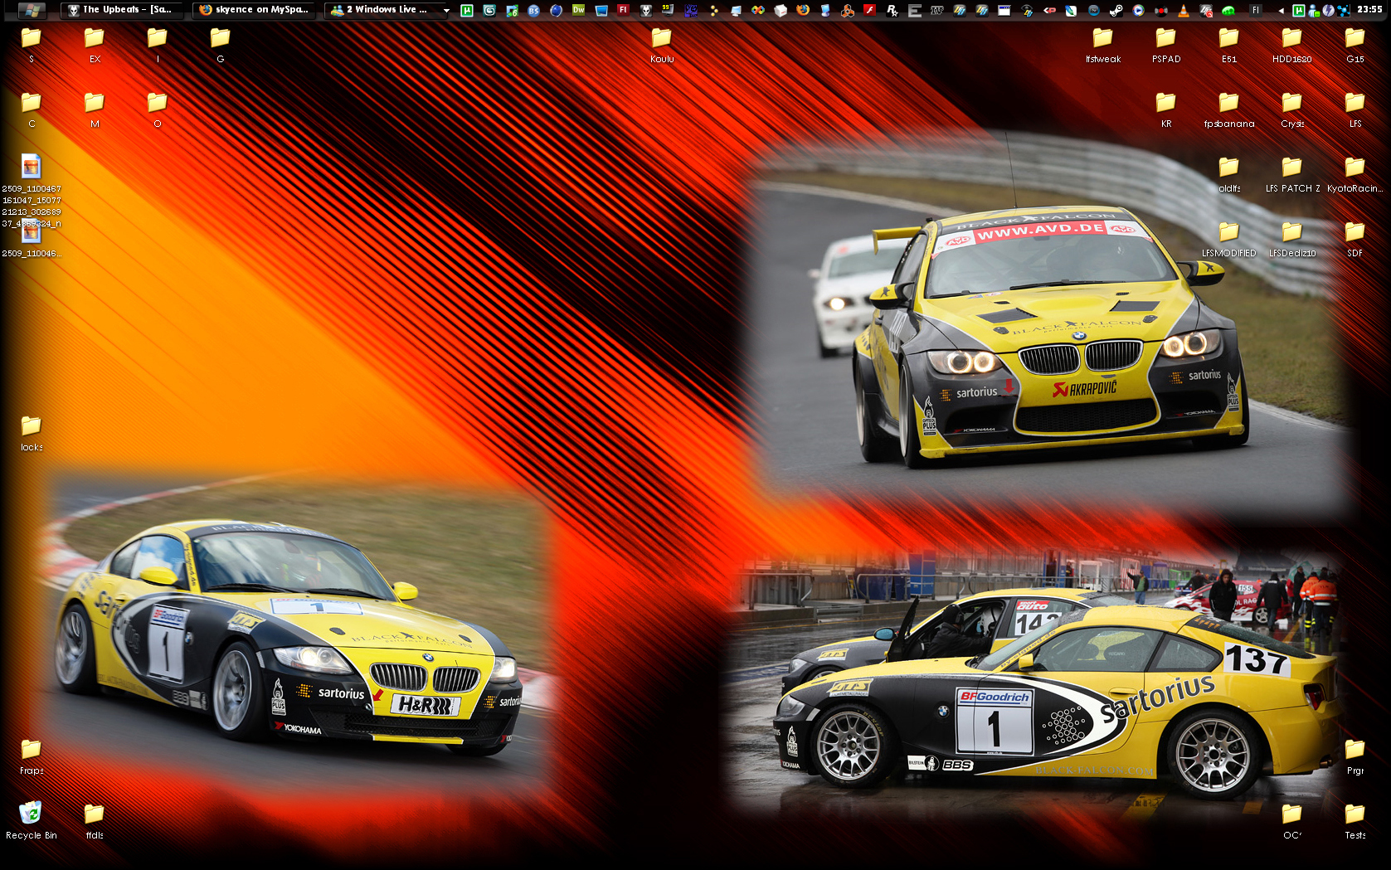Open the LFSMODIFIED folder
Viewport: 1391px width, 870px height.
pos(1229,238)
